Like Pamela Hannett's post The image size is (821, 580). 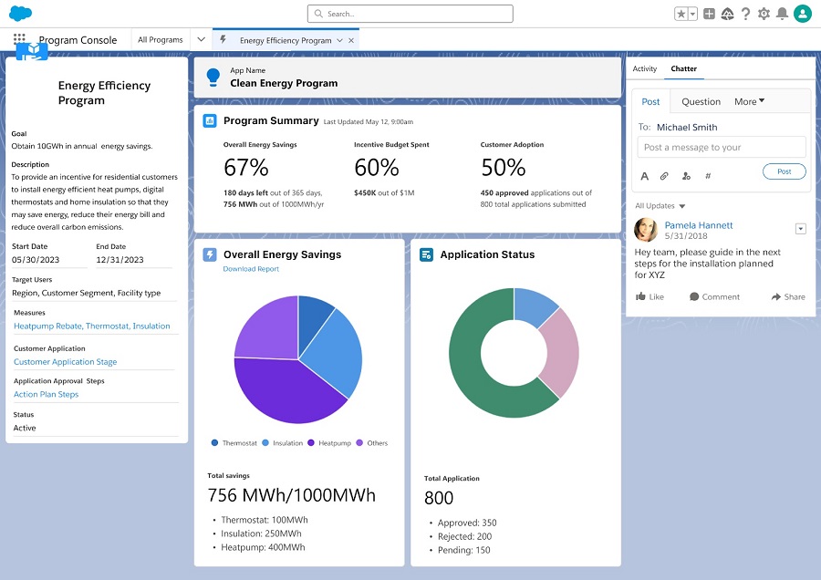650,296
